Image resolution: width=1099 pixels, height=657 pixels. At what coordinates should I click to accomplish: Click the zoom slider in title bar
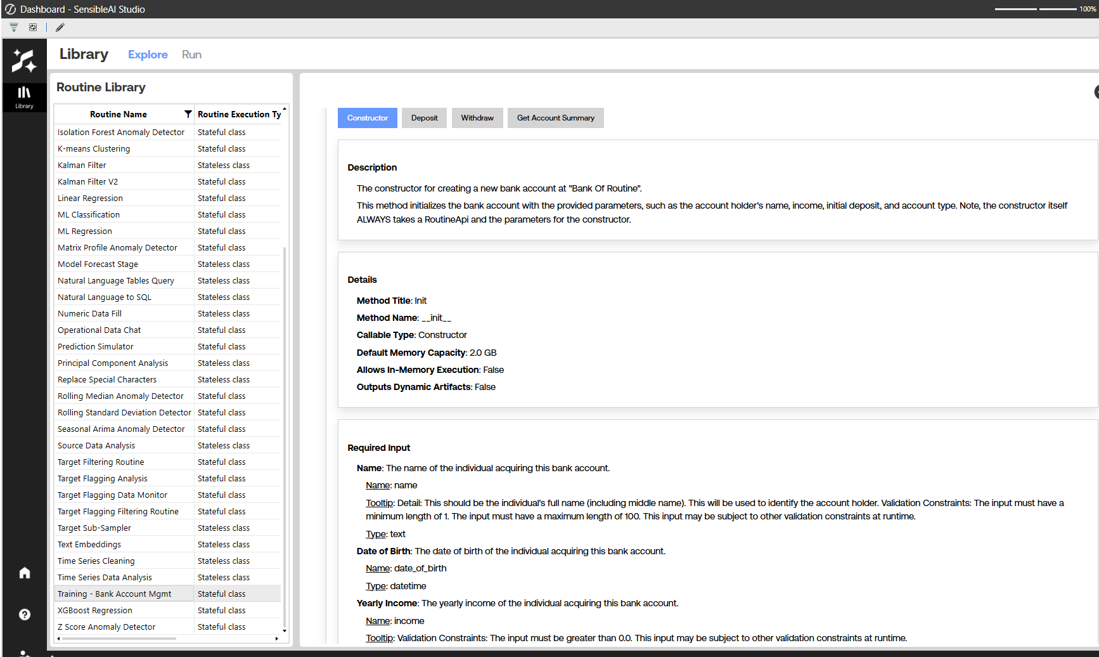(x=1036, y=9)
